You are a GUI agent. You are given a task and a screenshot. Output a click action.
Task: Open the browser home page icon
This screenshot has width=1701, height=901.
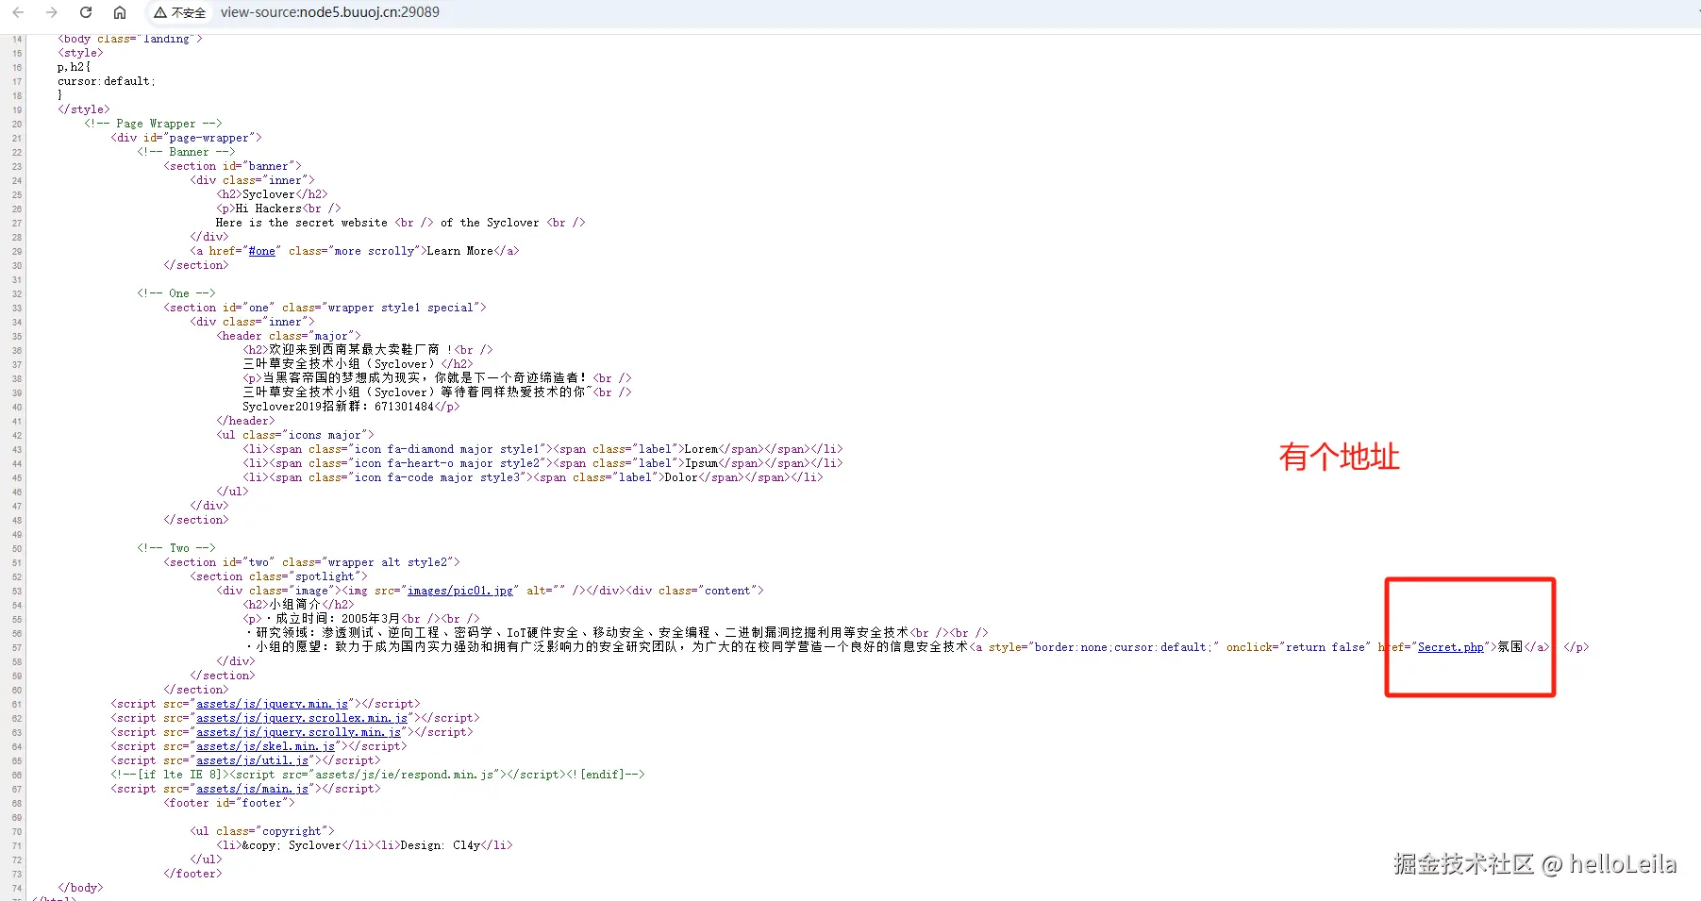(x=120, y=12)
